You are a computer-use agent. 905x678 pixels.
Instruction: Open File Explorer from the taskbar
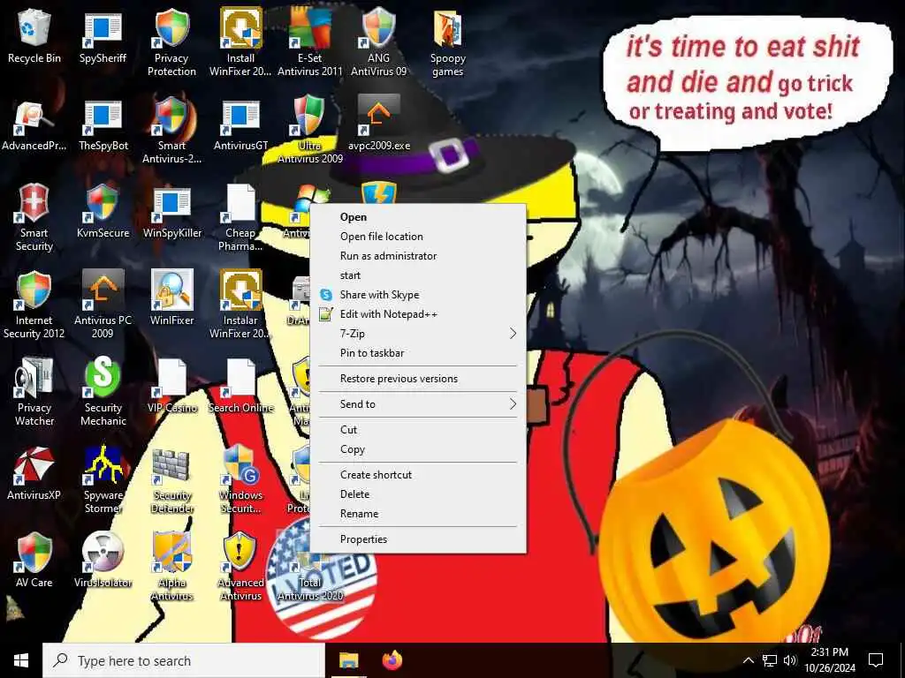[348, 660]
